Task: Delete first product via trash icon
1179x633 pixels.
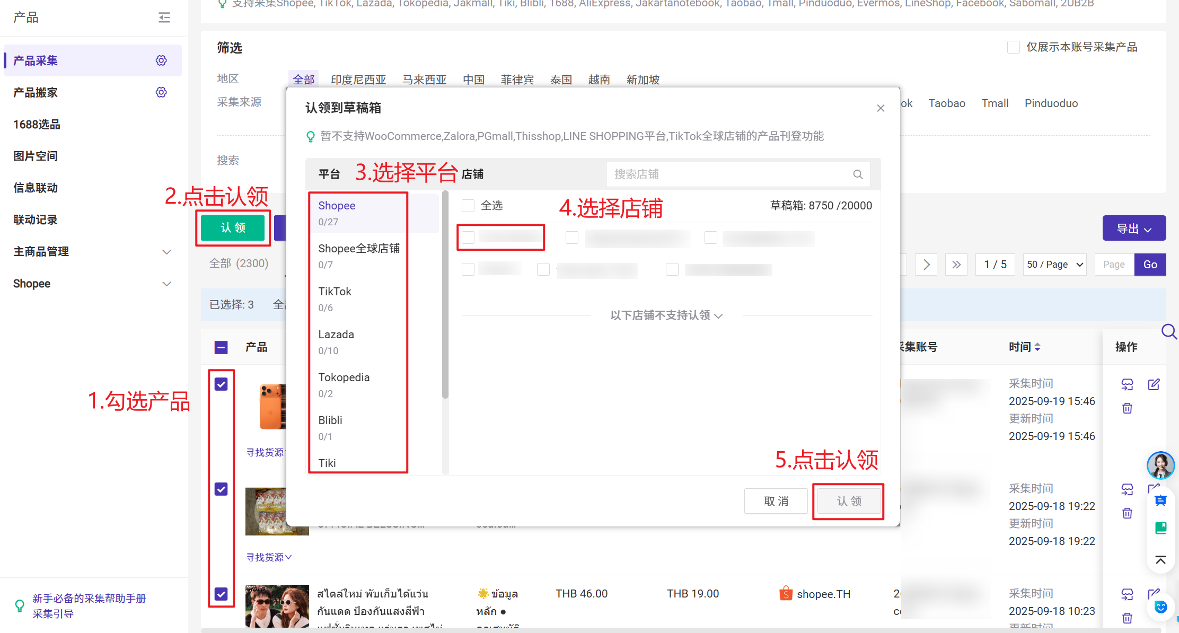Action: [1127, 408]
